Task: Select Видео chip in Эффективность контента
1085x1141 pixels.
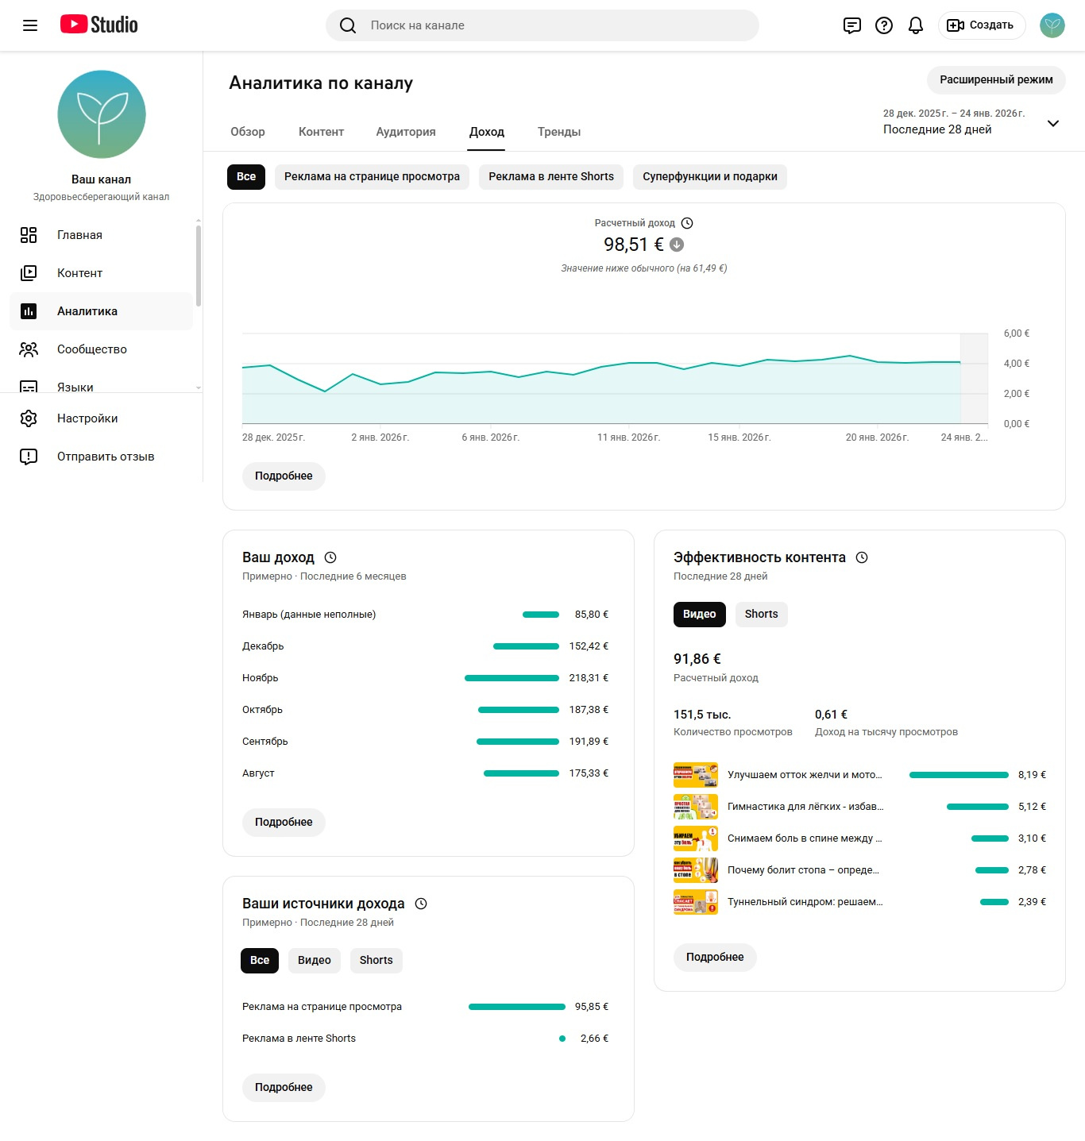Action: (700, 615)
